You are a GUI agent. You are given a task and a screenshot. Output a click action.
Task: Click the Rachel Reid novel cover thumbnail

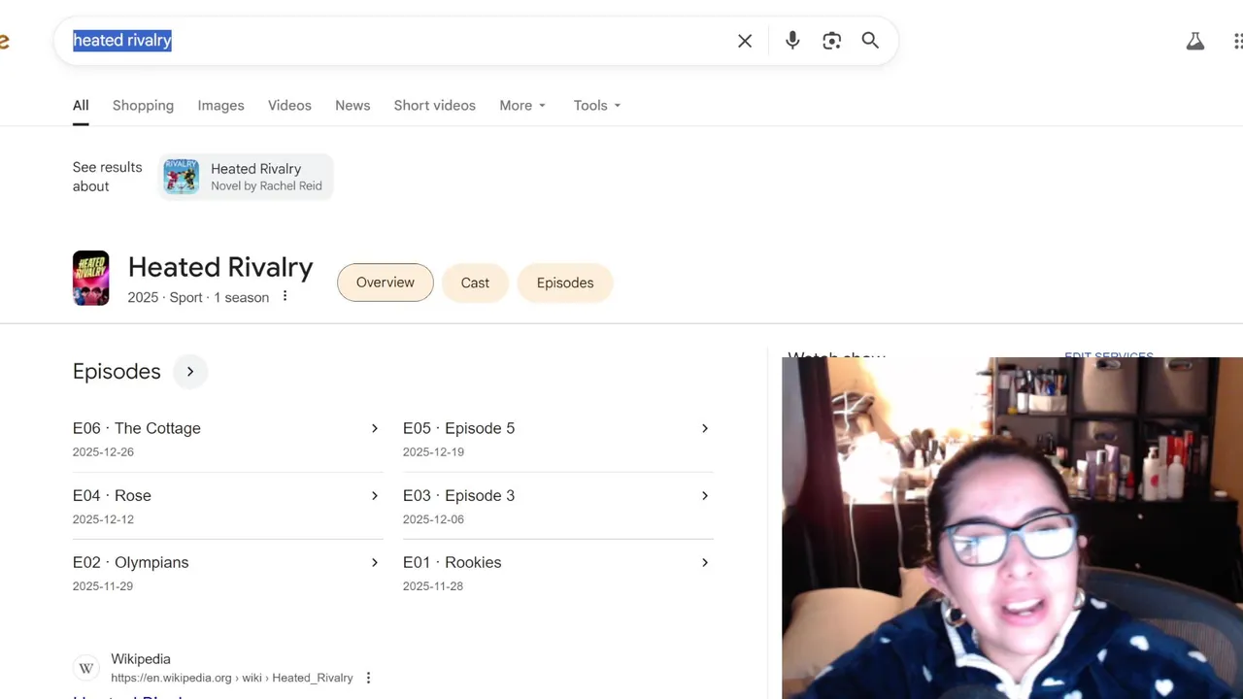pyautogui.click(x=181, y=177)
